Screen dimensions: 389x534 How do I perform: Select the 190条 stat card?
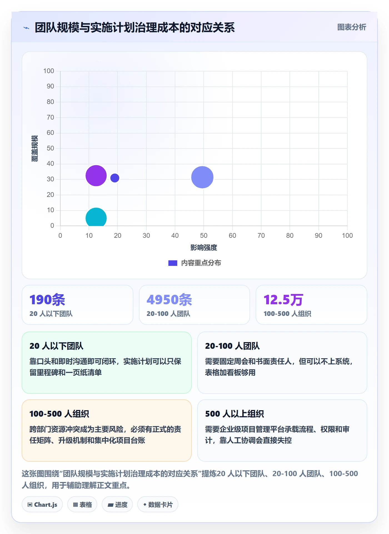click(x=78, y=305)
